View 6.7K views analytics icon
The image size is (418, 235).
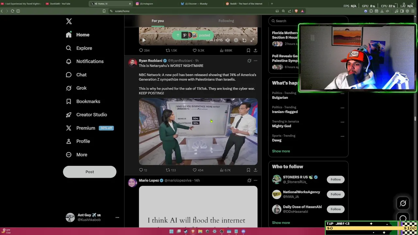click(225, 170)
